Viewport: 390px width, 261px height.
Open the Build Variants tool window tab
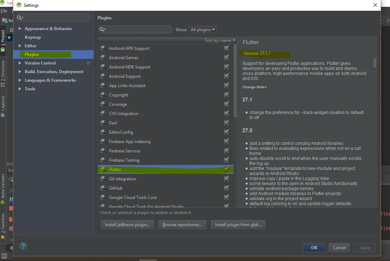pyautogui.click(x=3, y=189)
